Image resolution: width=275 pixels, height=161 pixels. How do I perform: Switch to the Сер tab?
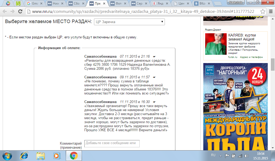[140, 3]
